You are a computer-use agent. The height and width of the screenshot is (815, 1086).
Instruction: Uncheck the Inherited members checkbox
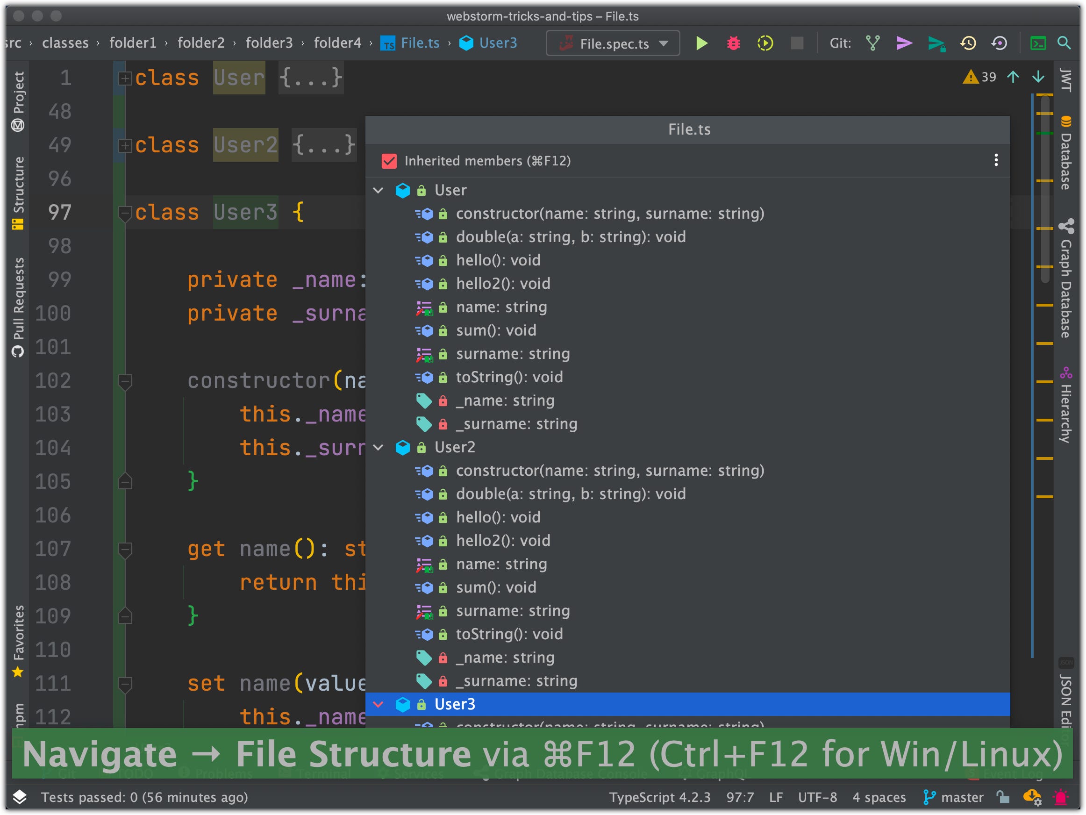[x=389, y=161]
